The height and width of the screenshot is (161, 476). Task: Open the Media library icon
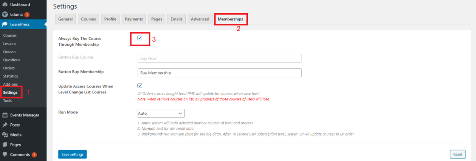coord(5,135)
